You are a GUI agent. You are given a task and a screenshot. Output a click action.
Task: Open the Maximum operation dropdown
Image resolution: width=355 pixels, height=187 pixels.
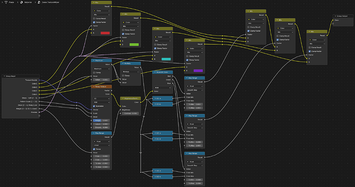[x=101, y=69]
